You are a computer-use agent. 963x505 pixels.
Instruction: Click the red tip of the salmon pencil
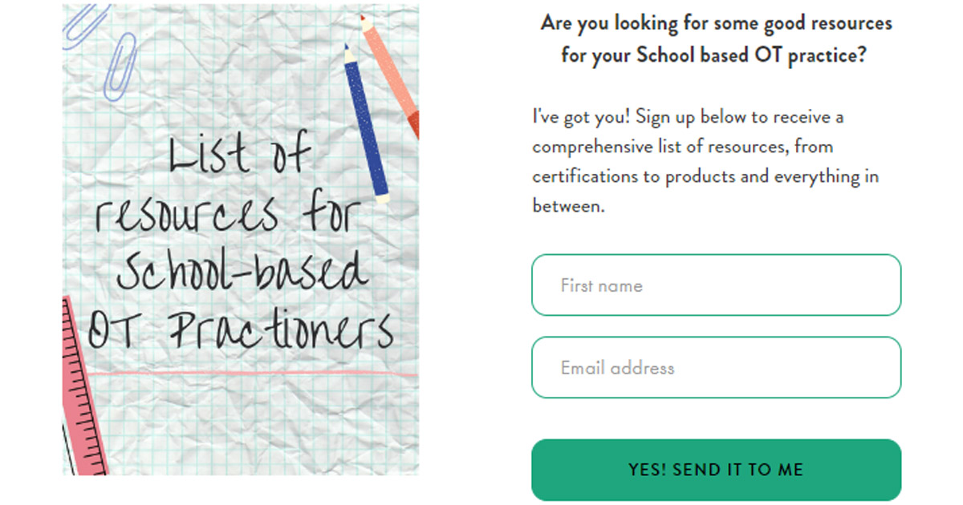pyautogui.click(x=411, y=125)
